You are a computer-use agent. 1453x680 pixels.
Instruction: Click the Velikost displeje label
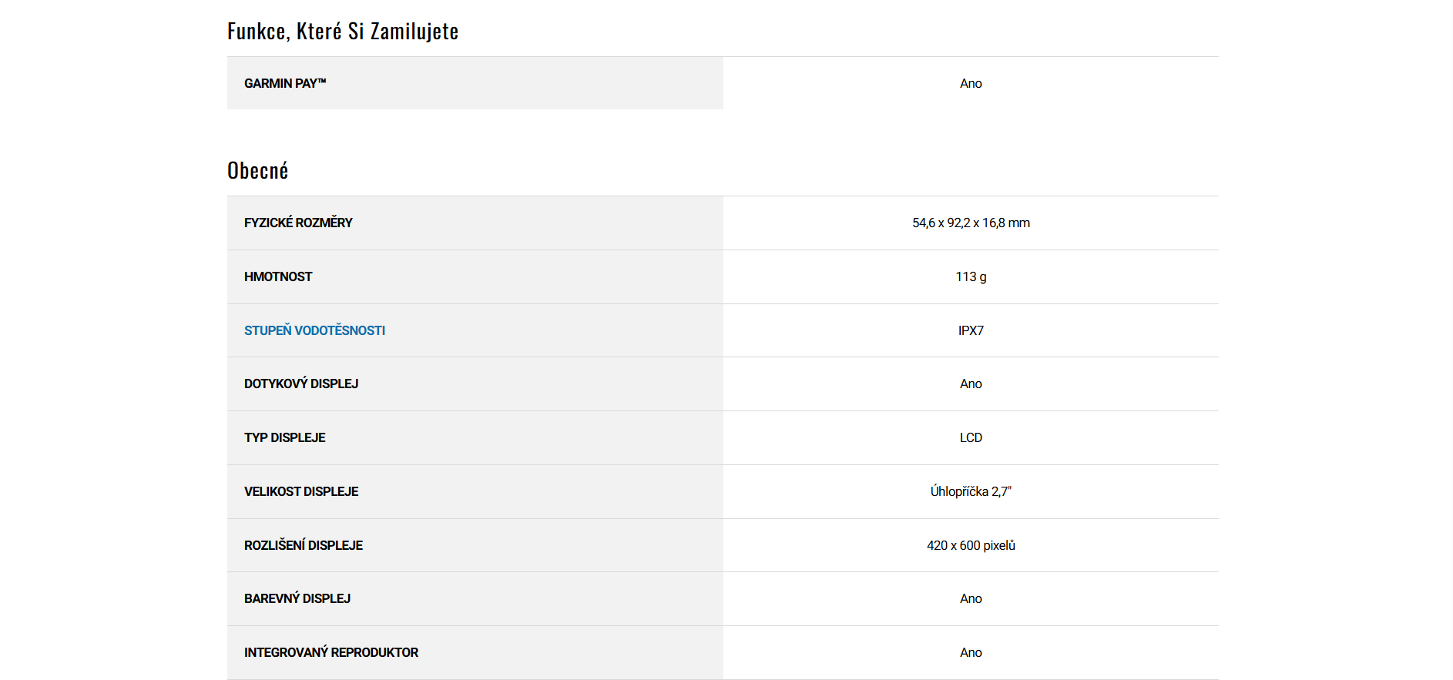(301, 491)
